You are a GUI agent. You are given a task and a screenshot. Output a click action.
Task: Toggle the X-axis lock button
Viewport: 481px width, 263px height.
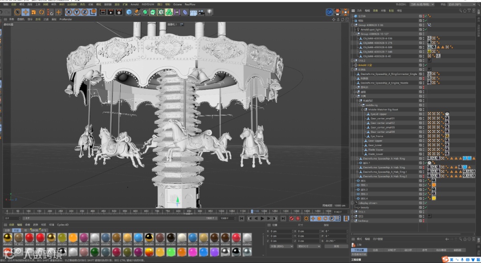pos(69,12)
